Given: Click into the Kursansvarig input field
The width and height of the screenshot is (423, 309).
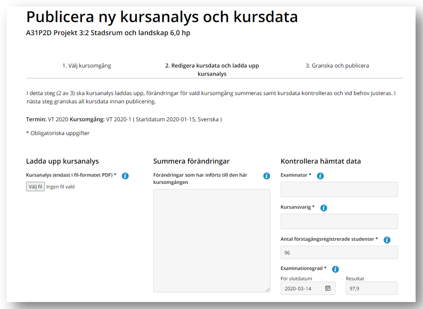Looking at the screenshot, I should click(339, 221).
